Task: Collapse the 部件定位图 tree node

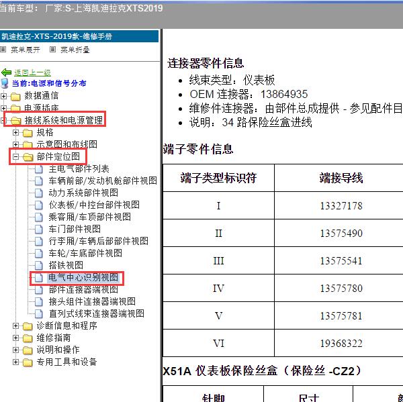Action: click(x=15, y=156)
